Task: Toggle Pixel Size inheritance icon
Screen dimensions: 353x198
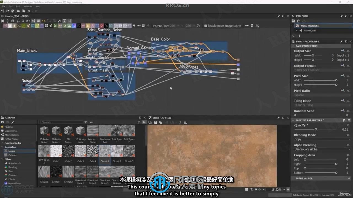Action: click(x=343, y=76)
